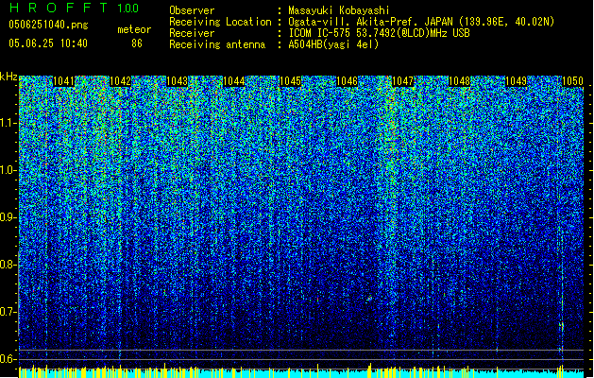Click the 0.7 frequency axis label
594x378 pixels.
pyautogui.click(x=8, y=312)
